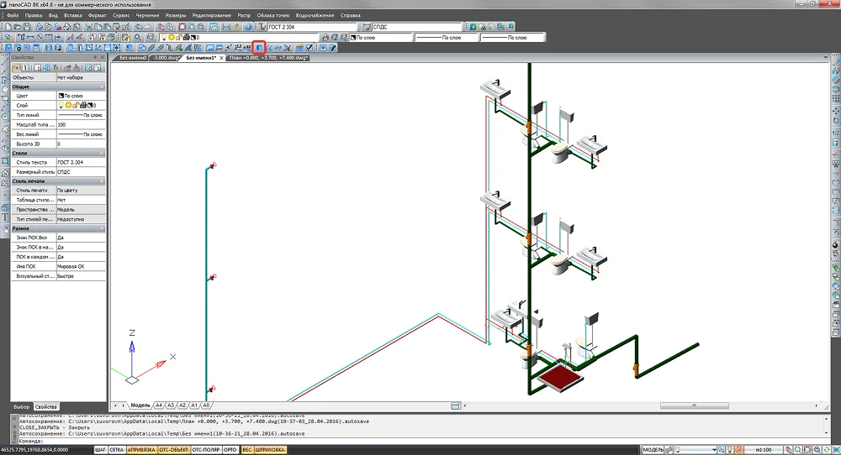Viewport: 841px width, 455px height.
Task: Toggle ШАГ snap mode in status bar
Action: [x=100, y=450]
